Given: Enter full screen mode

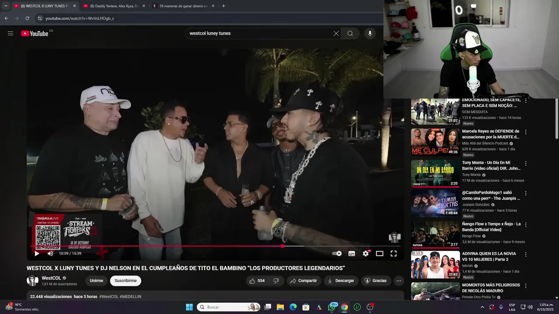Looking at the screenshot, I should [393, 253].
